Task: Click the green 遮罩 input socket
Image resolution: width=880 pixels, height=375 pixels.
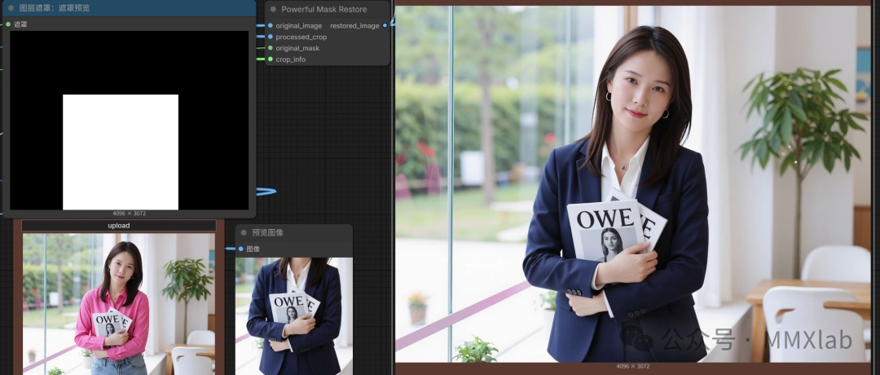Action: (8, 24)
